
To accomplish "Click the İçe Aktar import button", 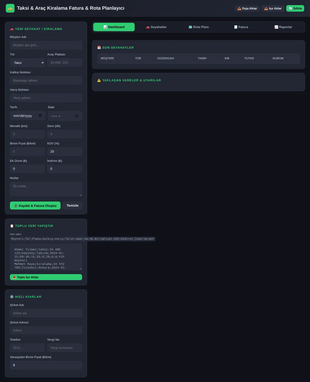I will (273, 8).
